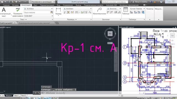Switch to the 'Вид' ribbon tab
The image size is (177, 99).
coord(58,5)
